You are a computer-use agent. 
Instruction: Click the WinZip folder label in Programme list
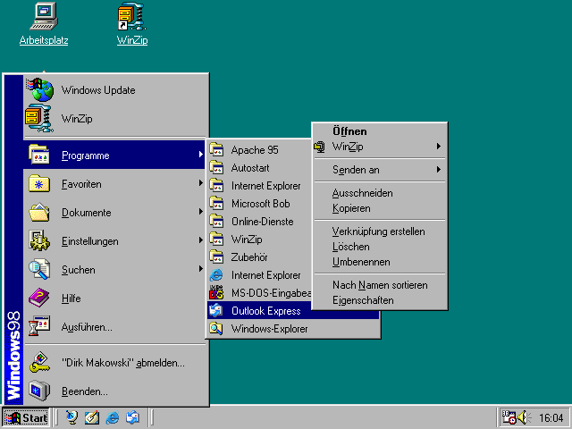247,240
